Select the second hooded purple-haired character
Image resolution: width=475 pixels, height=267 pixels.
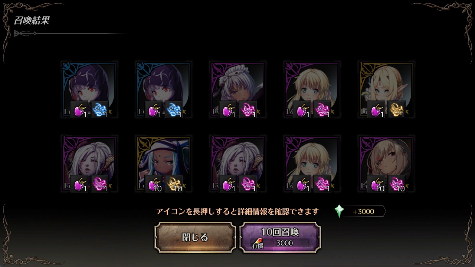(164, 90)
